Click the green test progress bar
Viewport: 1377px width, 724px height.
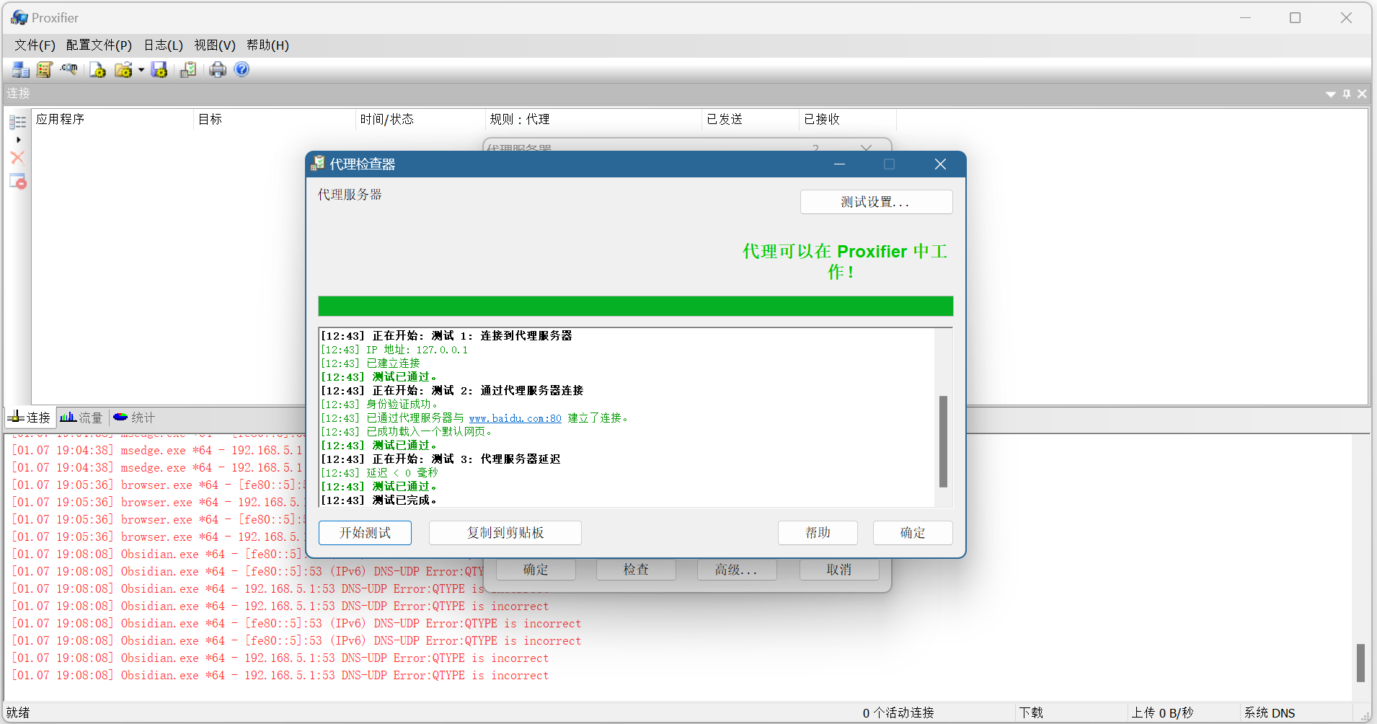[x=635, y=306]
